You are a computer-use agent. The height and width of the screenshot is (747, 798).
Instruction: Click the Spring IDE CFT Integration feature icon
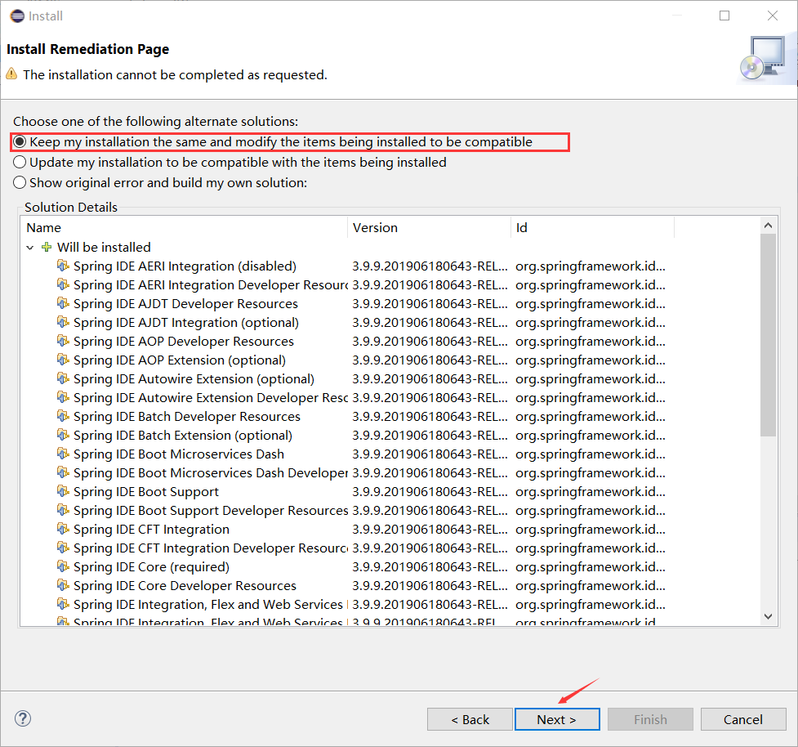point(64,529)
